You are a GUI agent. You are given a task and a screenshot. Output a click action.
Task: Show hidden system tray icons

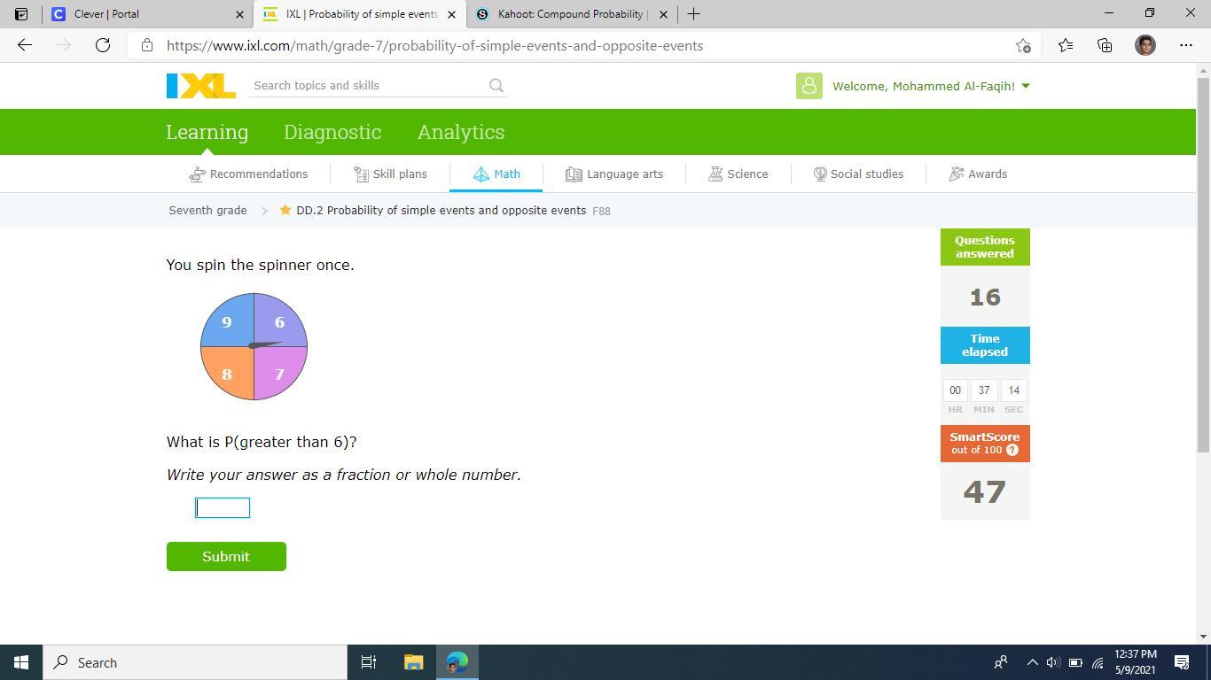coord(1032,662)
